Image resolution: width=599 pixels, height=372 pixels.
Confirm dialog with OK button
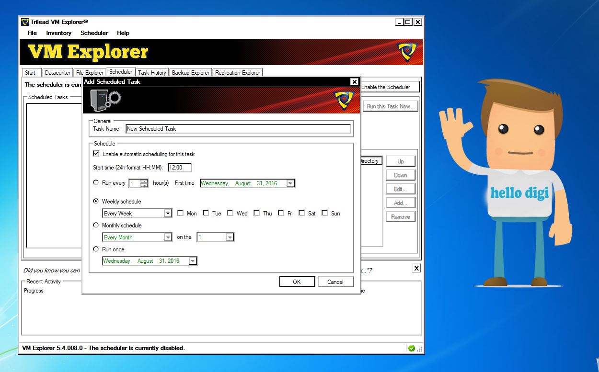pos(297,282)
